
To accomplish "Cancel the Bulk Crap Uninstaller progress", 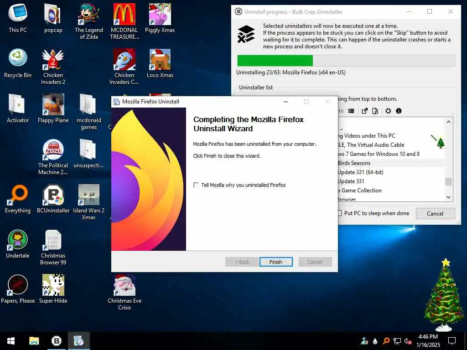I will click(435, 213).
